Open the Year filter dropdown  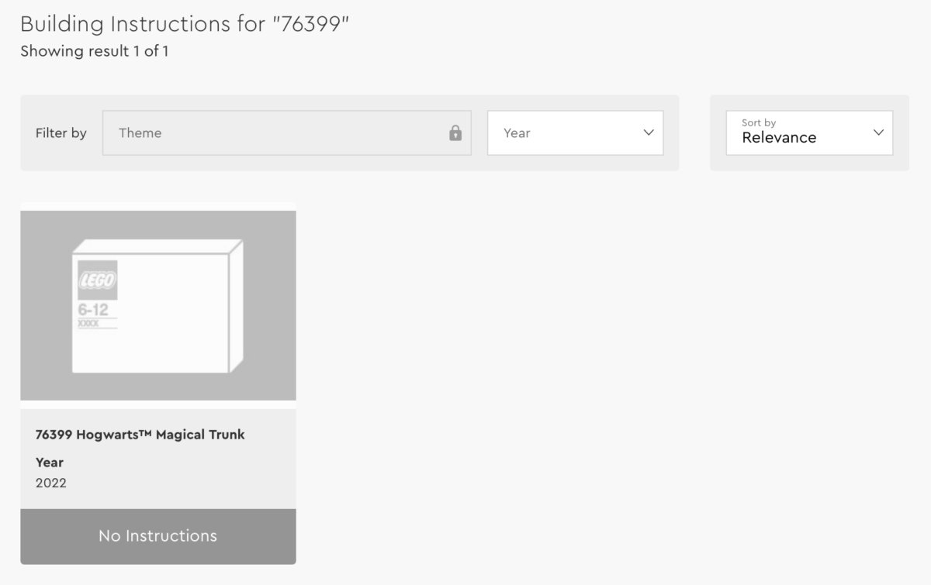575,132
